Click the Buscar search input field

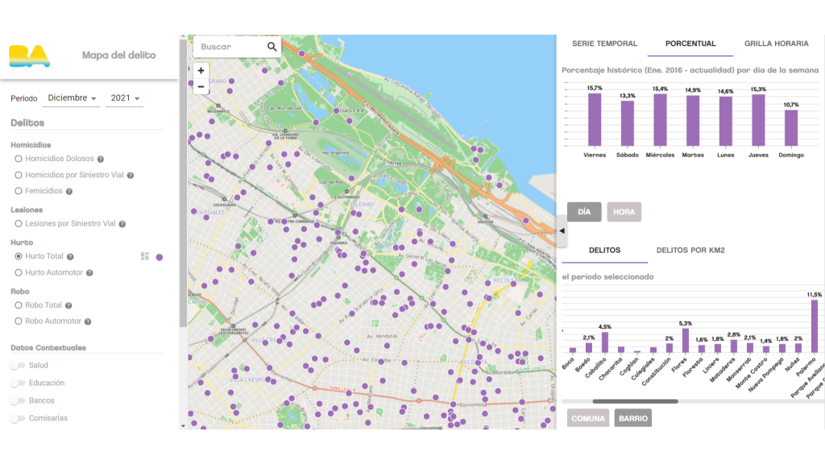(230, 47)
